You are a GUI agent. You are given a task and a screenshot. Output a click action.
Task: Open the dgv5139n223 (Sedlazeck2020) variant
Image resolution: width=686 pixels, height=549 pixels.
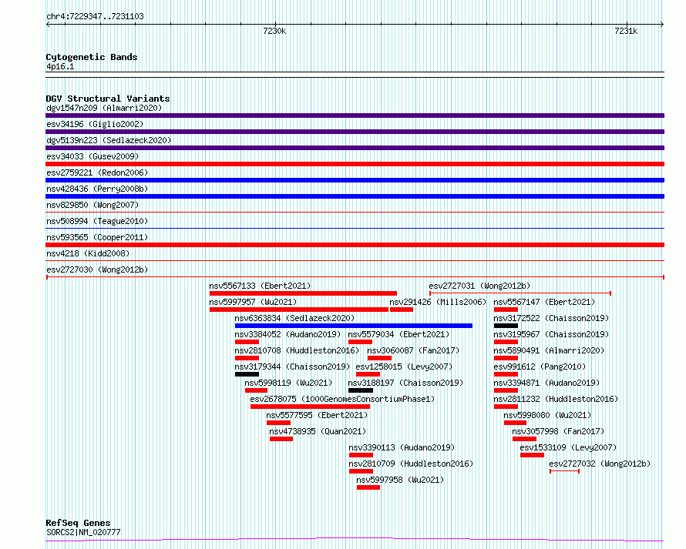(x=109, y=140)
